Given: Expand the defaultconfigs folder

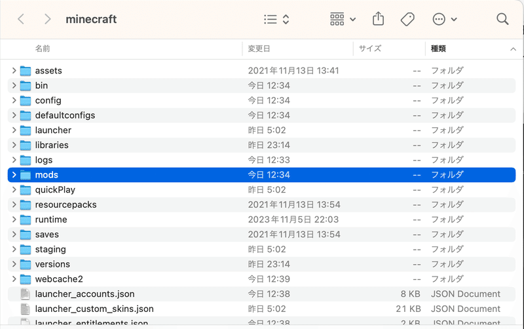Looking at the screenshot, I should (14, 115).
